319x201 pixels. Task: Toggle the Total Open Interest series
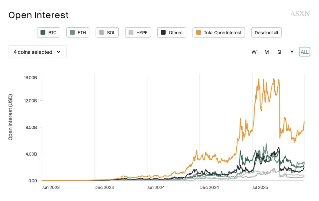pos(219,32)
